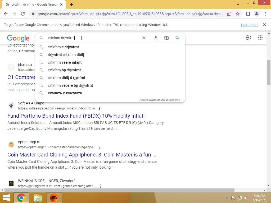
Task: Select suggestion 'crfxfnm veere infant'
Action: (x=110, y=62)
